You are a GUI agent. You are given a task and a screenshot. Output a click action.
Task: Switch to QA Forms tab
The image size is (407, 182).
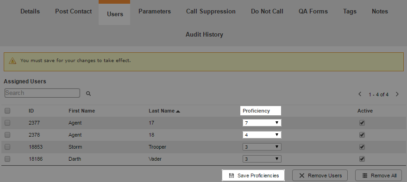(x=313, y=12)
